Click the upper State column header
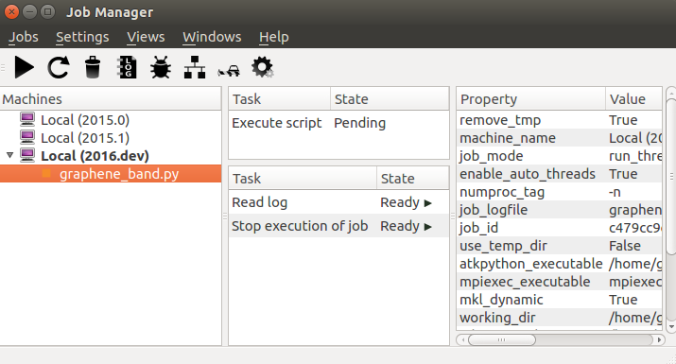This screenshot has width=676, height=364. point(390,99)
